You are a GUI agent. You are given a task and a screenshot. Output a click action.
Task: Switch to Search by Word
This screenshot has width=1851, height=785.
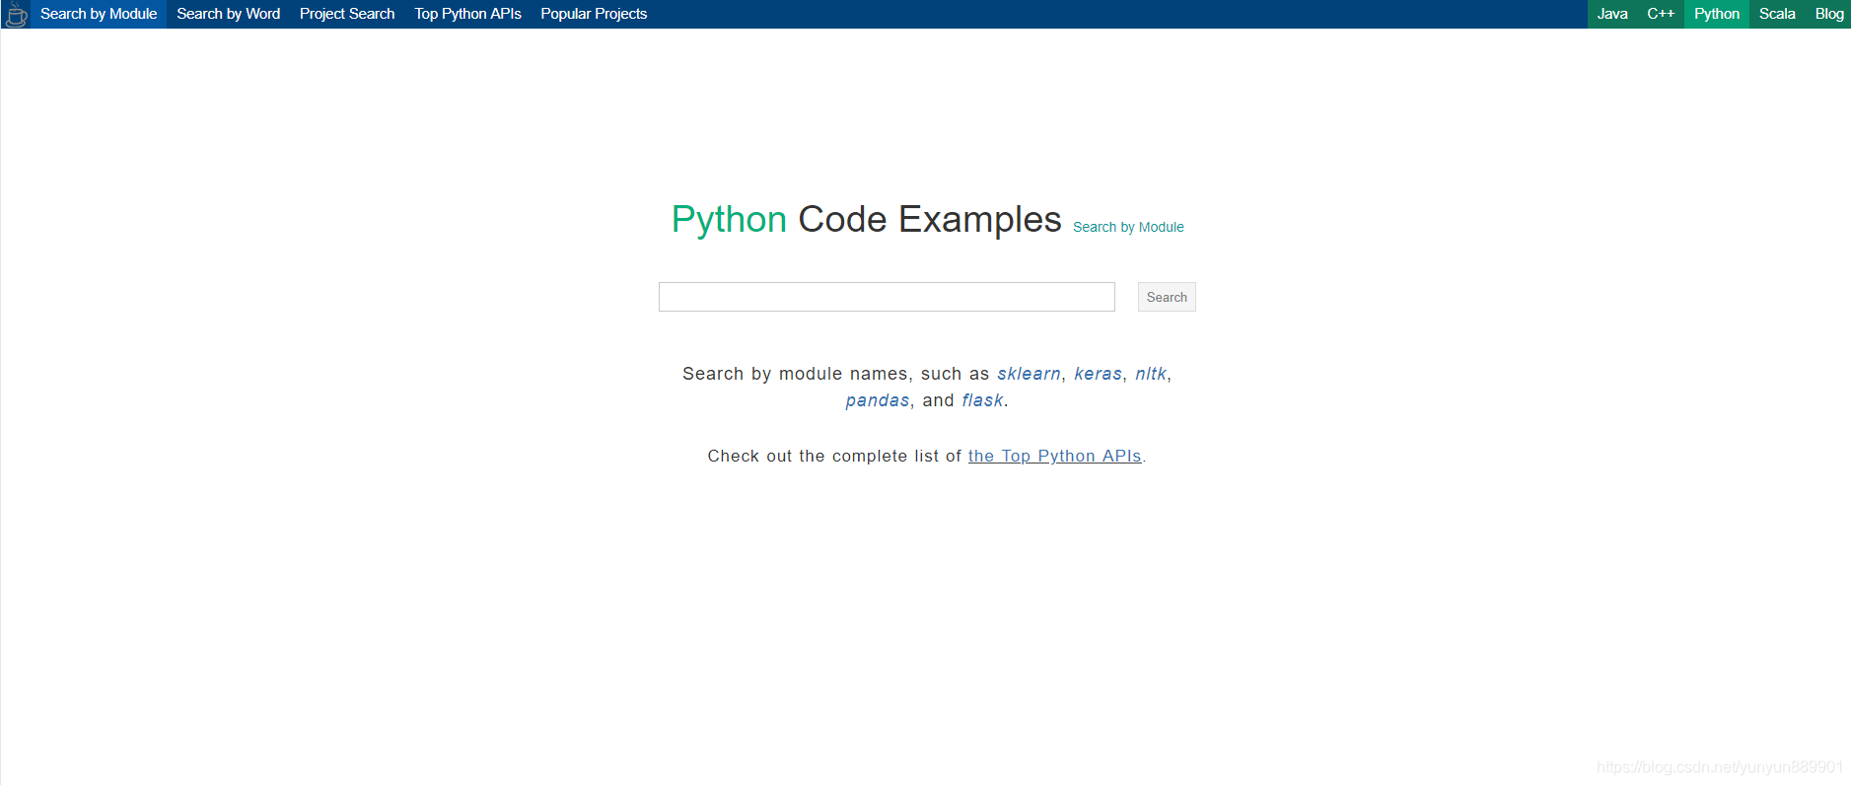click(228, 14)
